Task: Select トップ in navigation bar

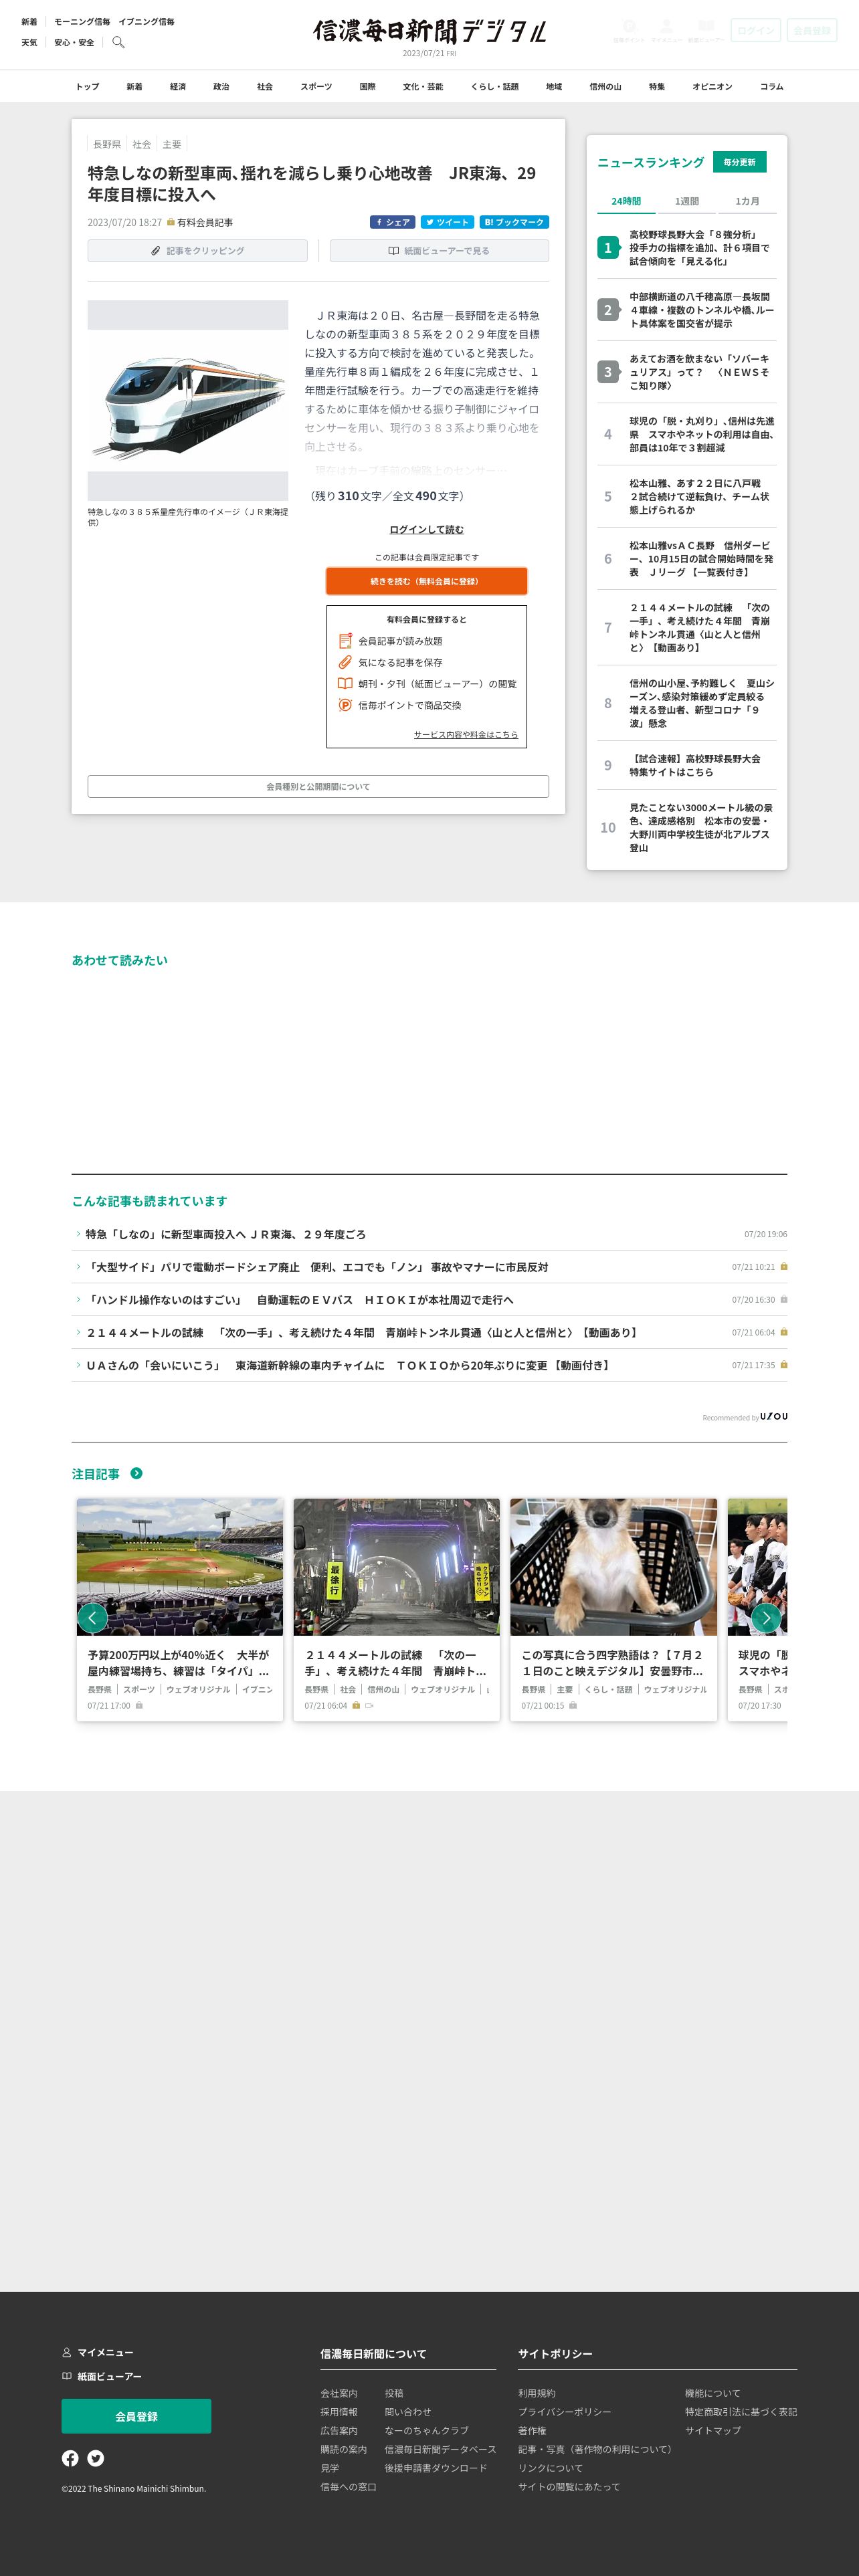Action: [x=87, y=86]
